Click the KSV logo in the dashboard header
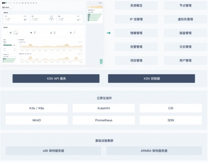The width and height of the screenshot is (208, 162). 4,3
